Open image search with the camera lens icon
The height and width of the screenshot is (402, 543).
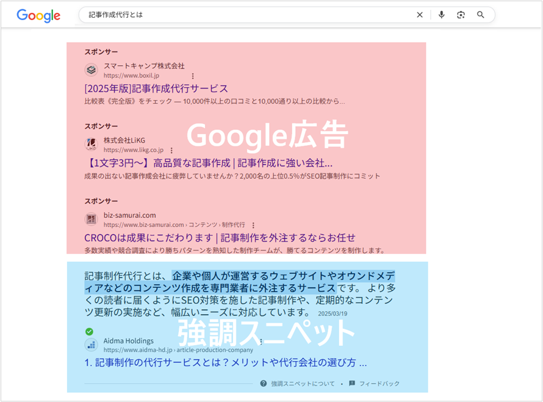(x=461, y=15)
